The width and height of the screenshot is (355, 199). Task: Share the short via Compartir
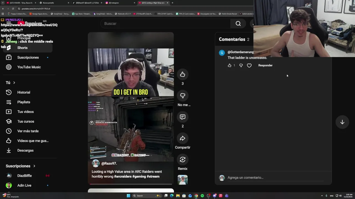click(x=182, y=138)
